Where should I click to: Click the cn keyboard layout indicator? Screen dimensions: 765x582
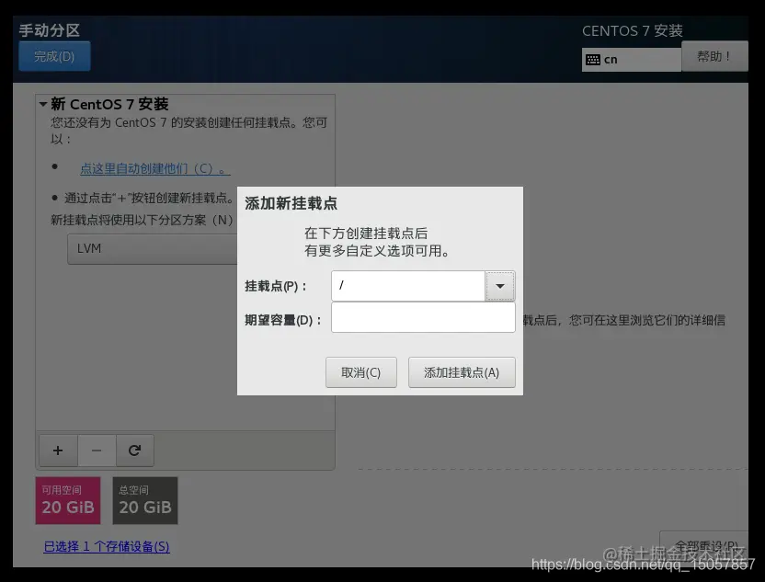[632, 60]
